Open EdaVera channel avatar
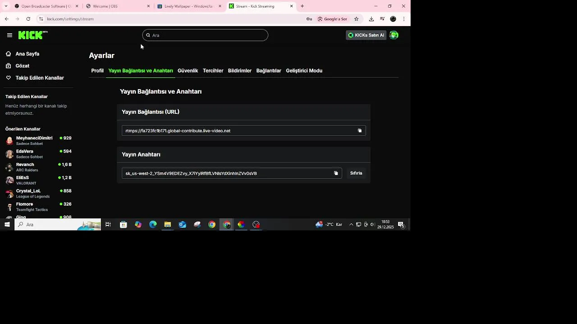This screenshot has height=324, width=577. pos(9,154)
